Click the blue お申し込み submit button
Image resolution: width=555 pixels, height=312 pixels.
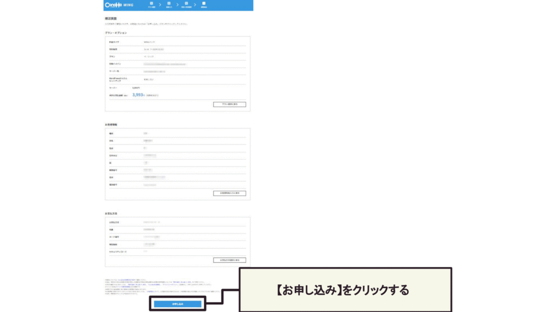pyautogui.click(x=178, y=304)
